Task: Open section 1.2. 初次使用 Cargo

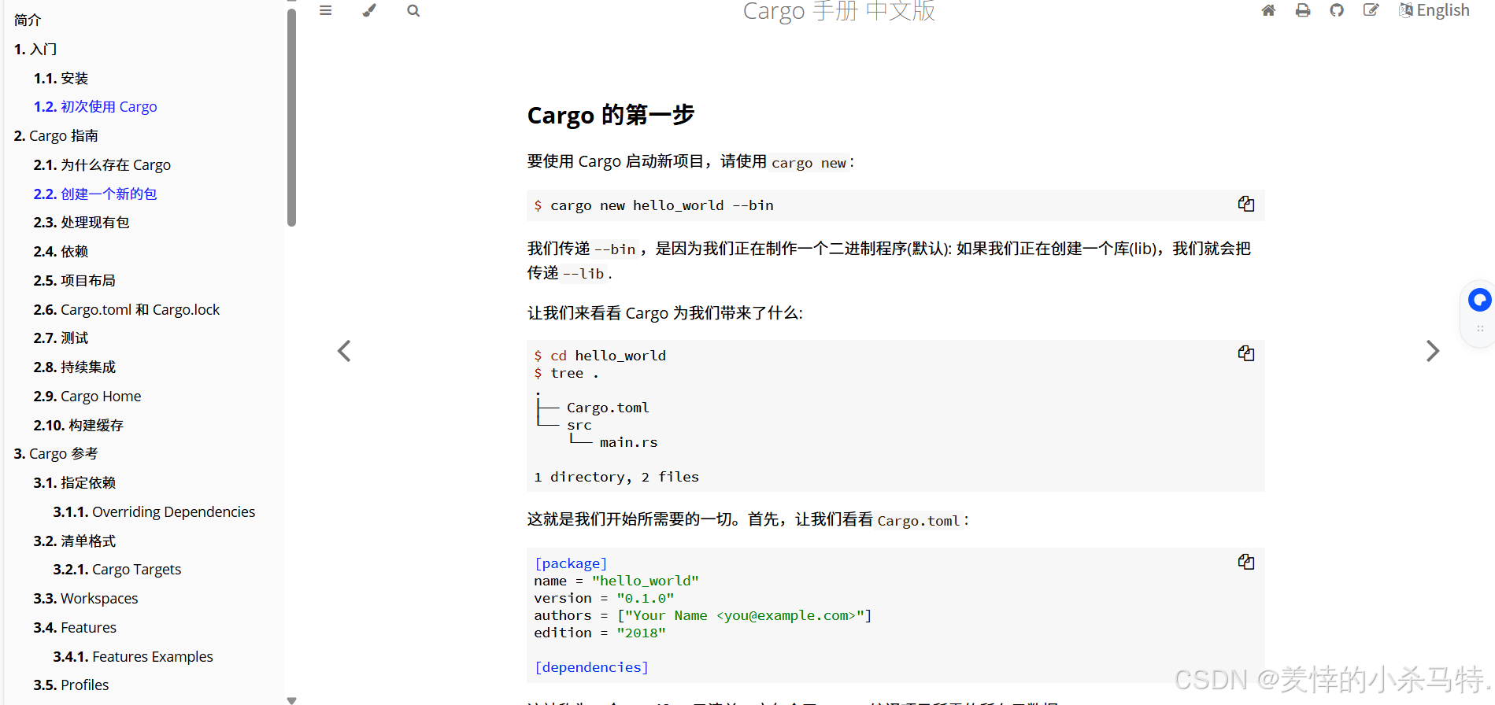Action: tap(95, 106)
